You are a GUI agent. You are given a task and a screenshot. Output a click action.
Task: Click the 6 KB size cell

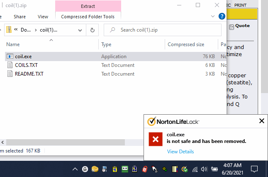[x=210, y=65]
